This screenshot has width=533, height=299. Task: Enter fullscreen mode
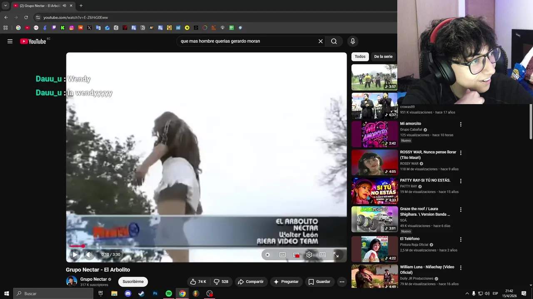coord(336,255)
